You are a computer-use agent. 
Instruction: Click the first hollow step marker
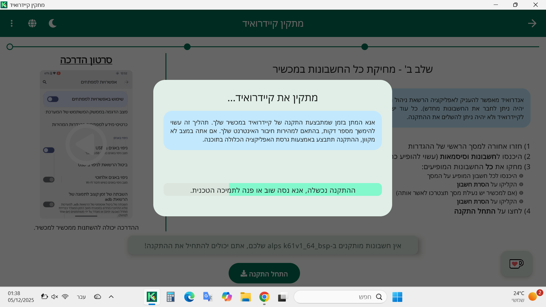[x=10, y=47]
